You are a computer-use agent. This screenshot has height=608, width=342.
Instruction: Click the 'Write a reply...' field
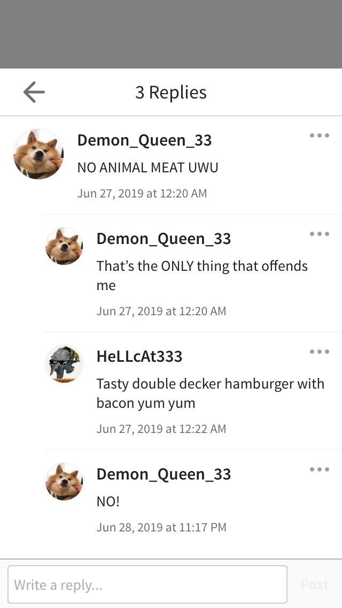tap(147, 584)
